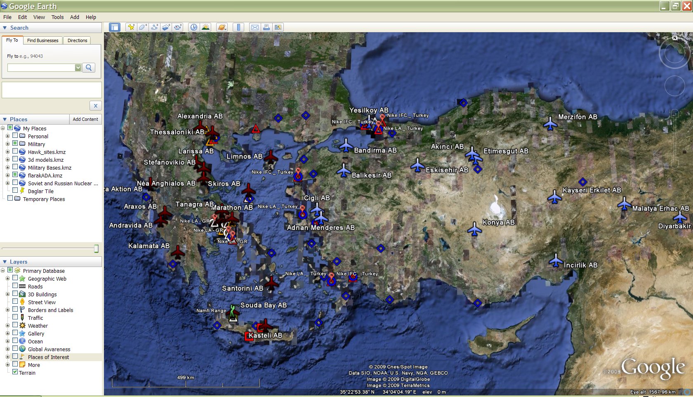
Task: Click the Incirlik AB airplane placemark
Action: [x=556, y=260]
